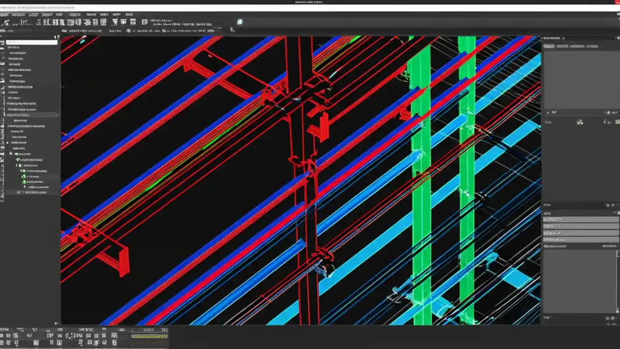Toggle visibility of the highlighted tree layer

point(29,115)
